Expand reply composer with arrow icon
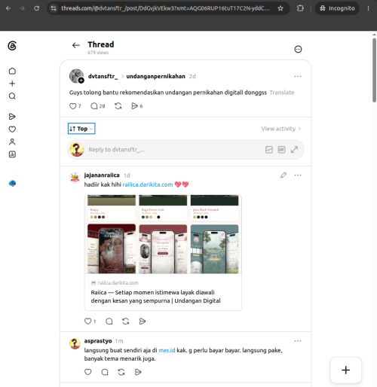The width and height of the screenshot is (377, 387). 294,150
